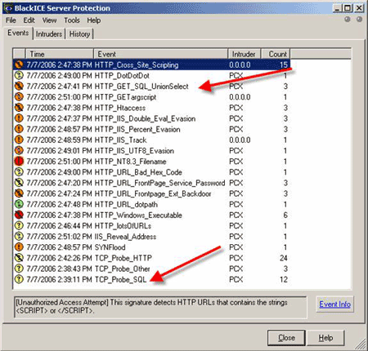Click the warning icon beside HTTP_IIS_Track
This screenshot has width=368, height=351.
pyautogui.click(x=19, y=140)
